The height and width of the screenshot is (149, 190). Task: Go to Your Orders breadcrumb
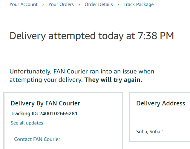tap(61, 4)
